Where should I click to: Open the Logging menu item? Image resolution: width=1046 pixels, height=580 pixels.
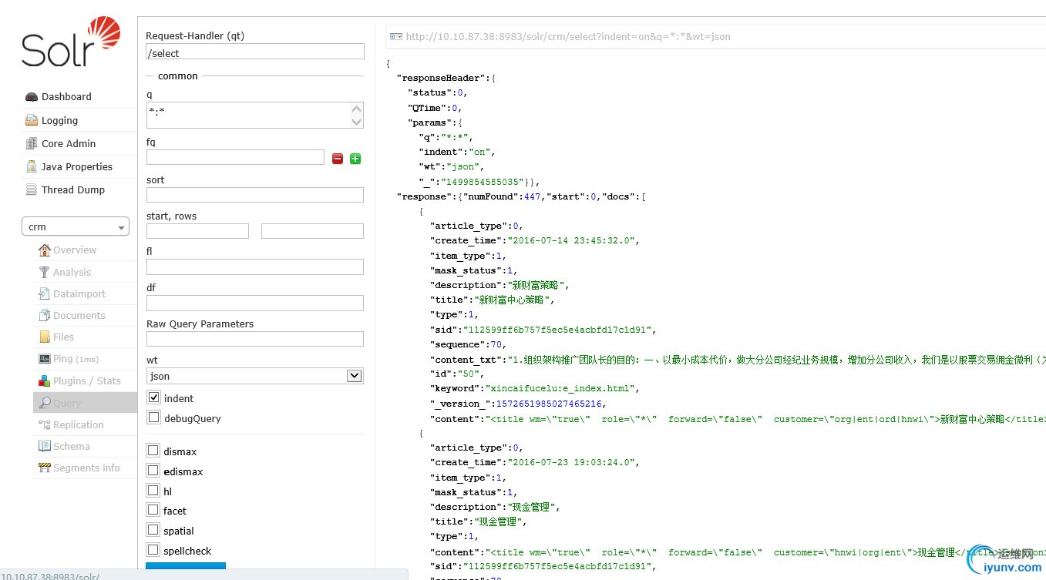(x=79, y=120)
